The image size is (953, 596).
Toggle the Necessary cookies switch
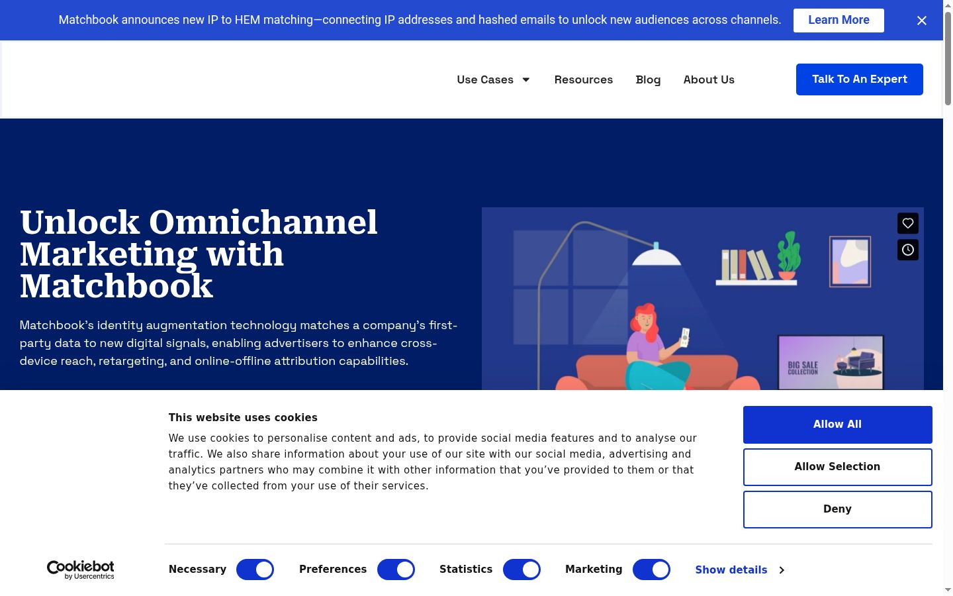pos(255,570)
